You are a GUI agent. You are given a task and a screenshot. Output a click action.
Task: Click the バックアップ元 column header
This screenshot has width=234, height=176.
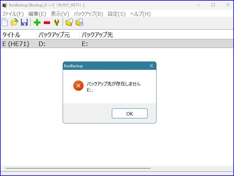58,35
